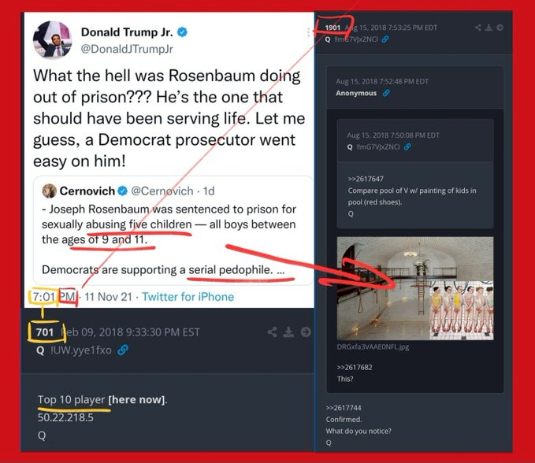Open Donald Trump Jr. profile picture

pyautogui.click(x=53, y=39)
